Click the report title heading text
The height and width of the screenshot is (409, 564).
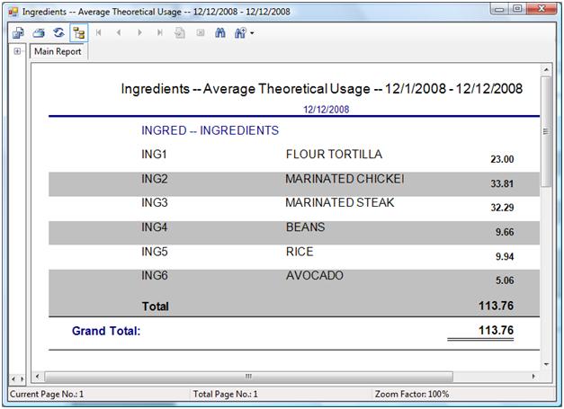[x=321, y=88]
